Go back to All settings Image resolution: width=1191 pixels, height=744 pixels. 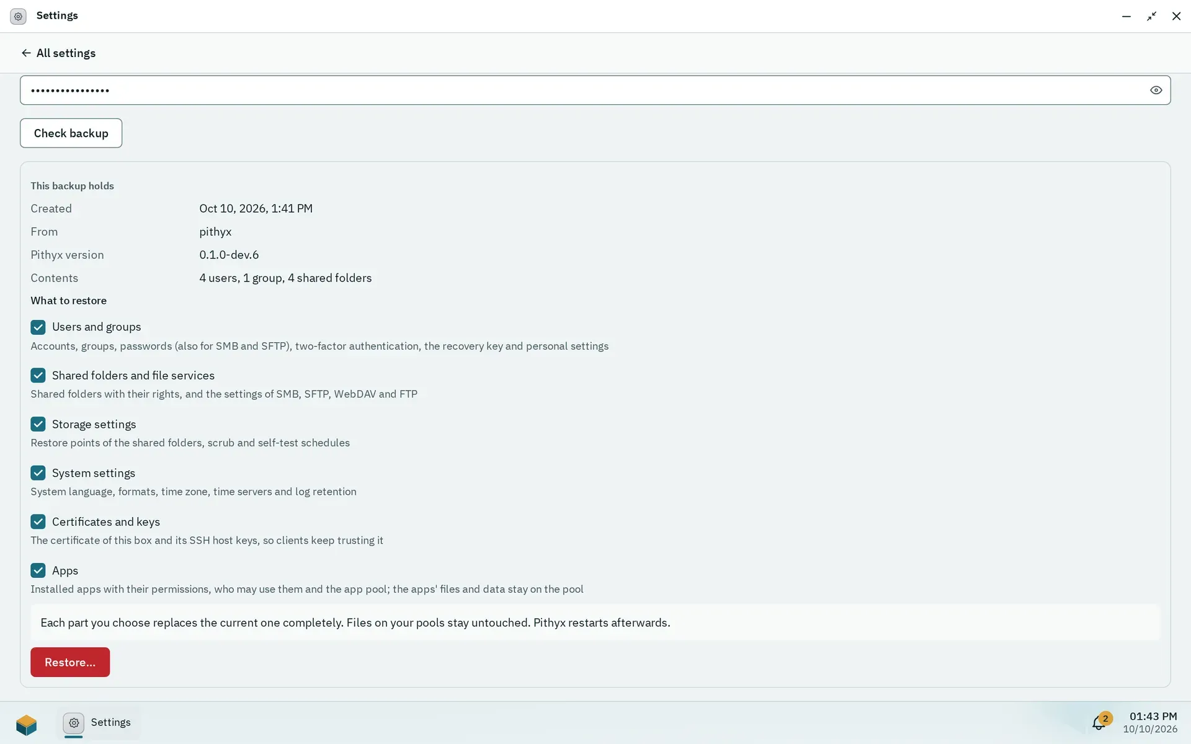[58, 53]
